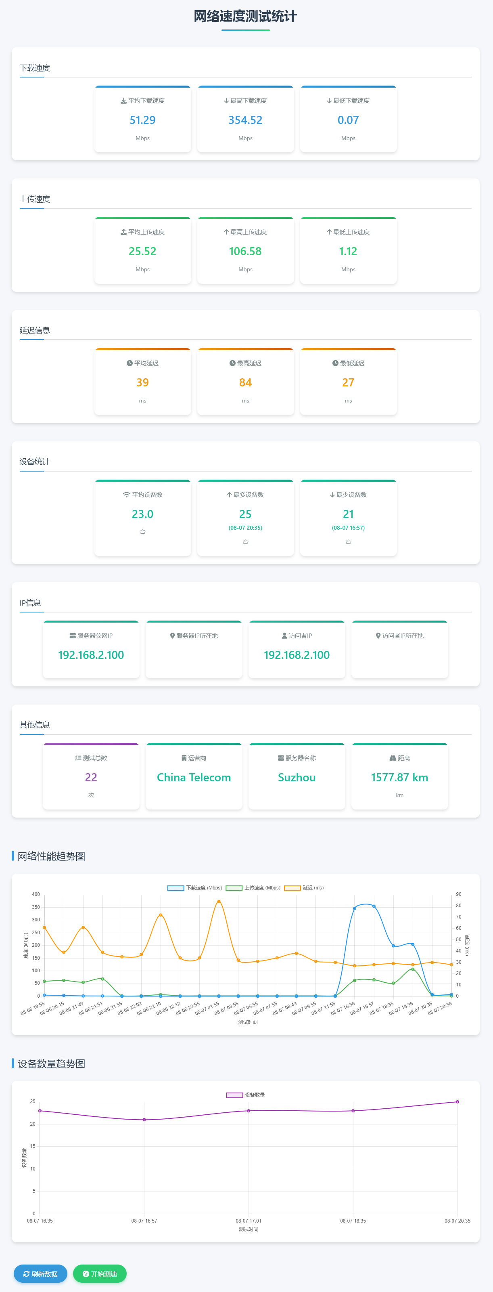
Task: Click the download icon beside 平均下载速度
Action: [x=123, y=101]
